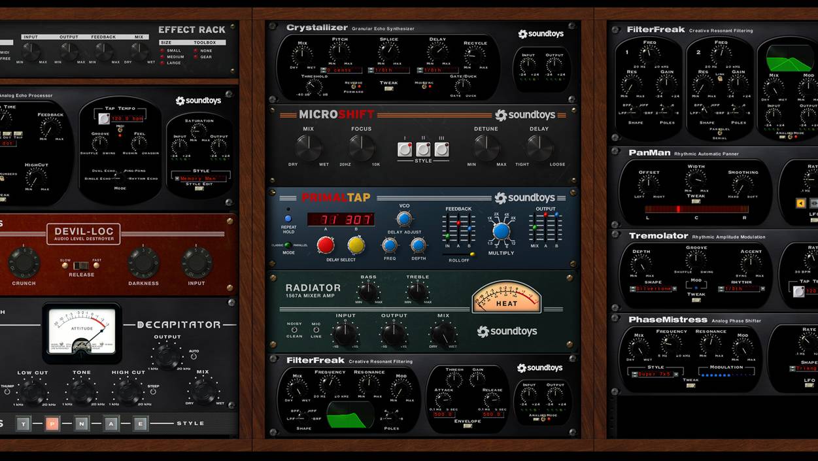Click FilterFreak Attack value field
Image resolution: width=818 pixels, height=461 pixels.
pos(443,415)
